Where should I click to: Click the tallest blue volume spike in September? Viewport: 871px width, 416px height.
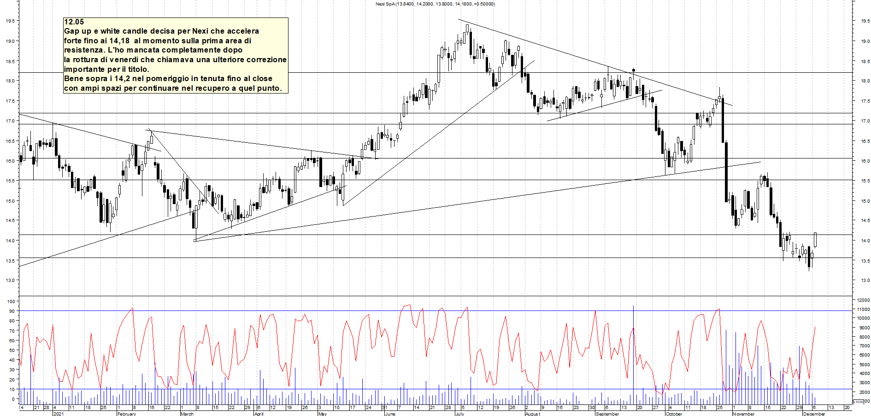[x=634, y=355]
